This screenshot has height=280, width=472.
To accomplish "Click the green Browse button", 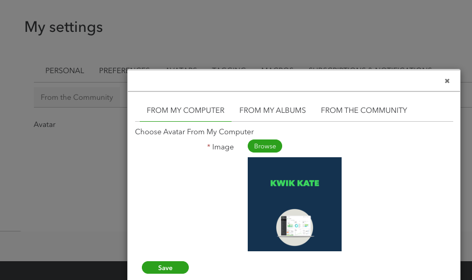I will [x=265, y=146].
